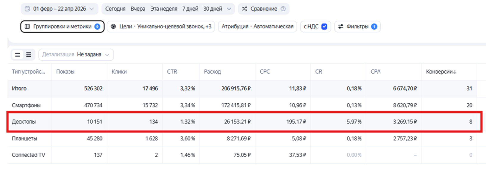Viewport: 486px width, 172px height.
Task: Click the Сравнение shuffle icon
Action: 244,9
